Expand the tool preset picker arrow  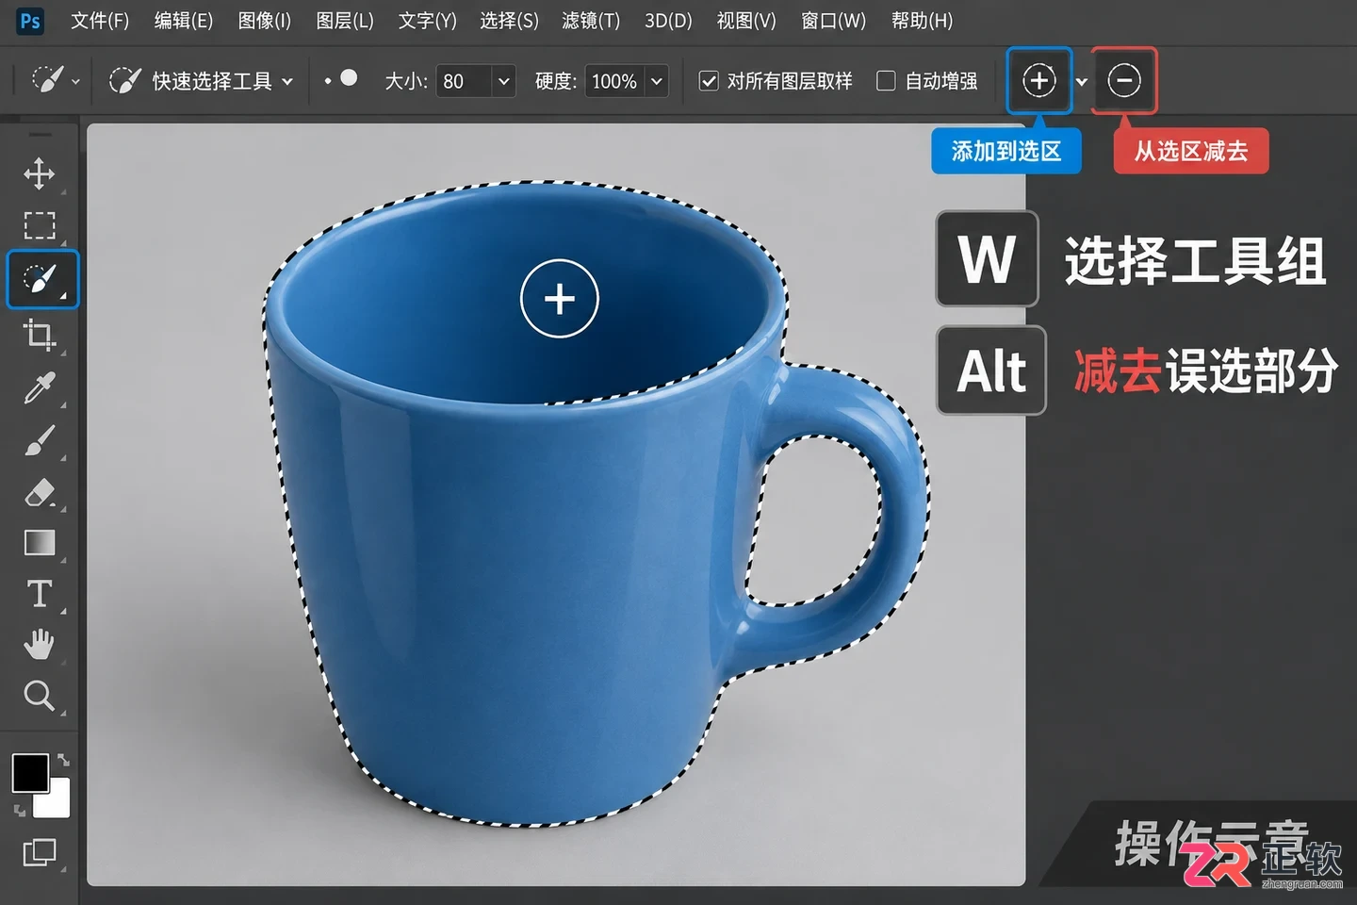(75, 82)
